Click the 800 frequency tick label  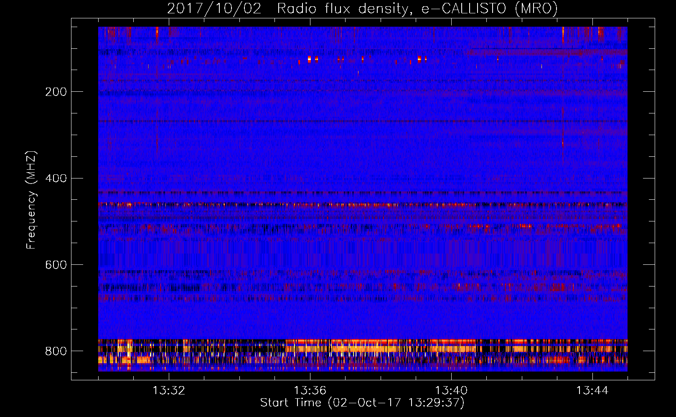point(56,351)
